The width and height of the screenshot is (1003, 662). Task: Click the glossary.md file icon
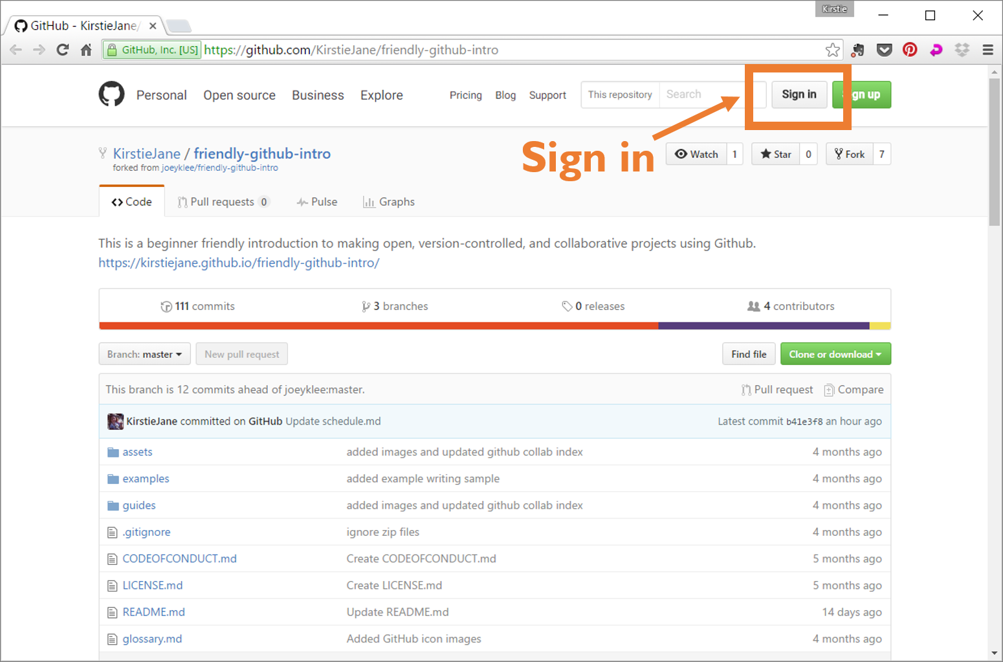pos(113,639)
